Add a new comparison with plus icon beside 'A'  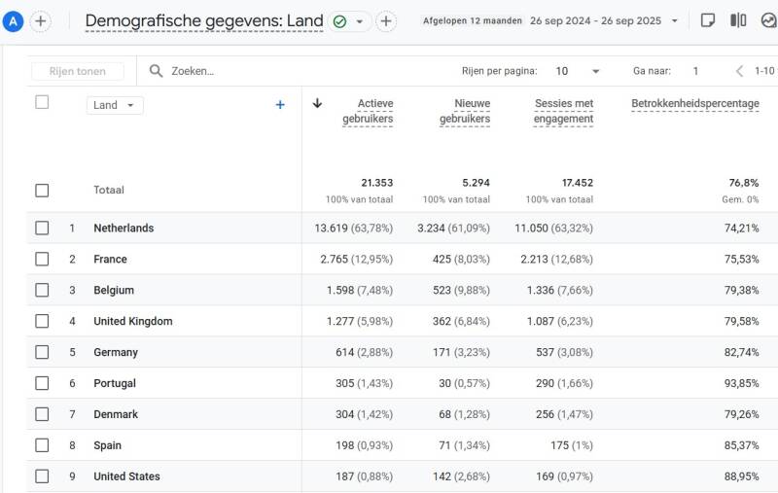41,21
